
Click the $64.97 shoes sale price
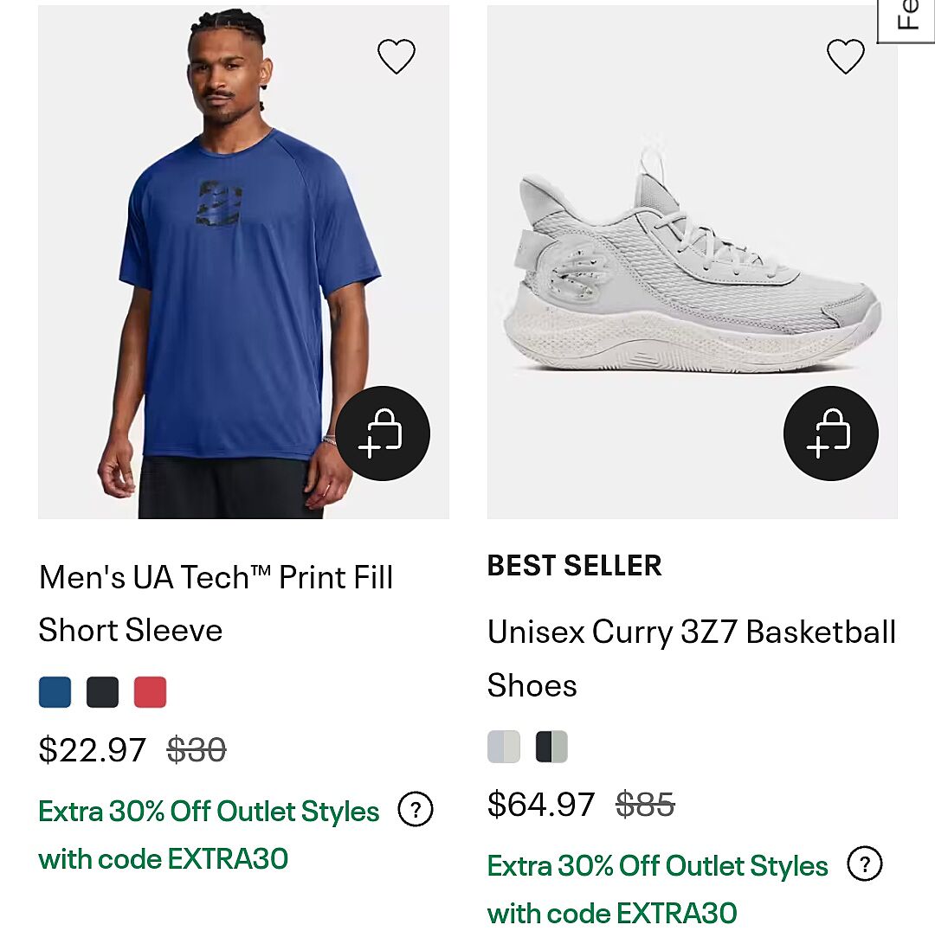[541, 805]
